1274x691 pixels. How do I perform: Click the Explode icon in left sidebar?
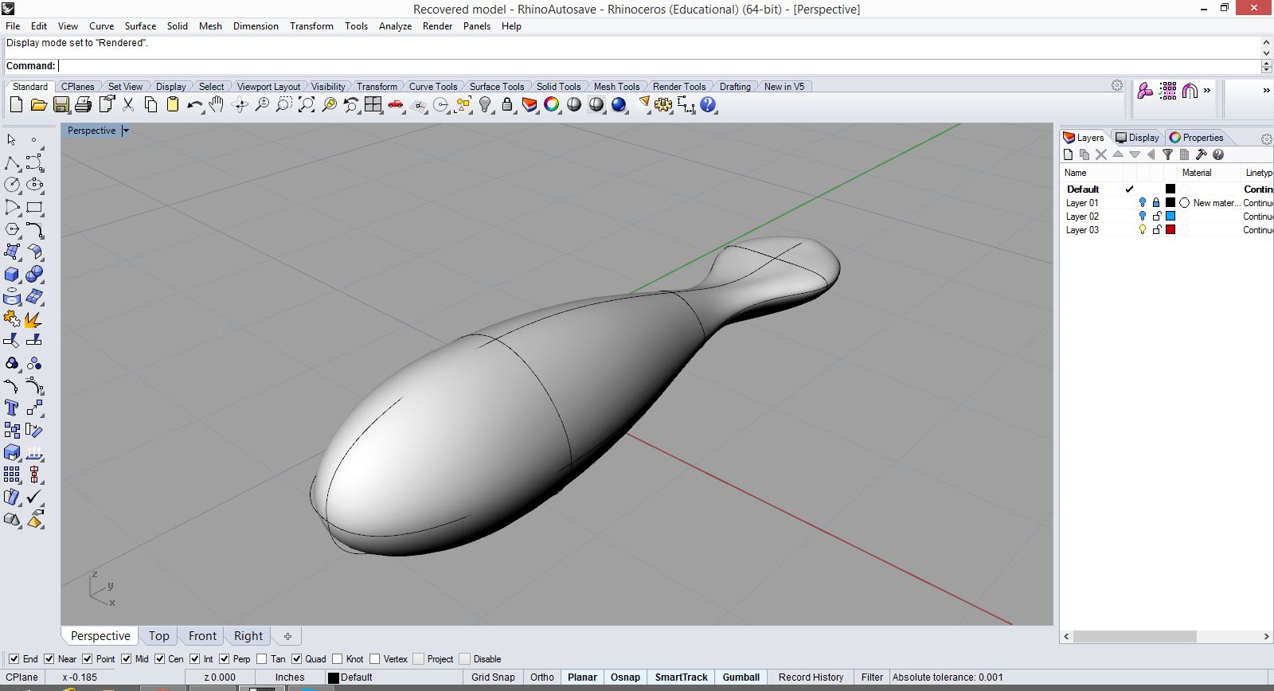[33, 319]
